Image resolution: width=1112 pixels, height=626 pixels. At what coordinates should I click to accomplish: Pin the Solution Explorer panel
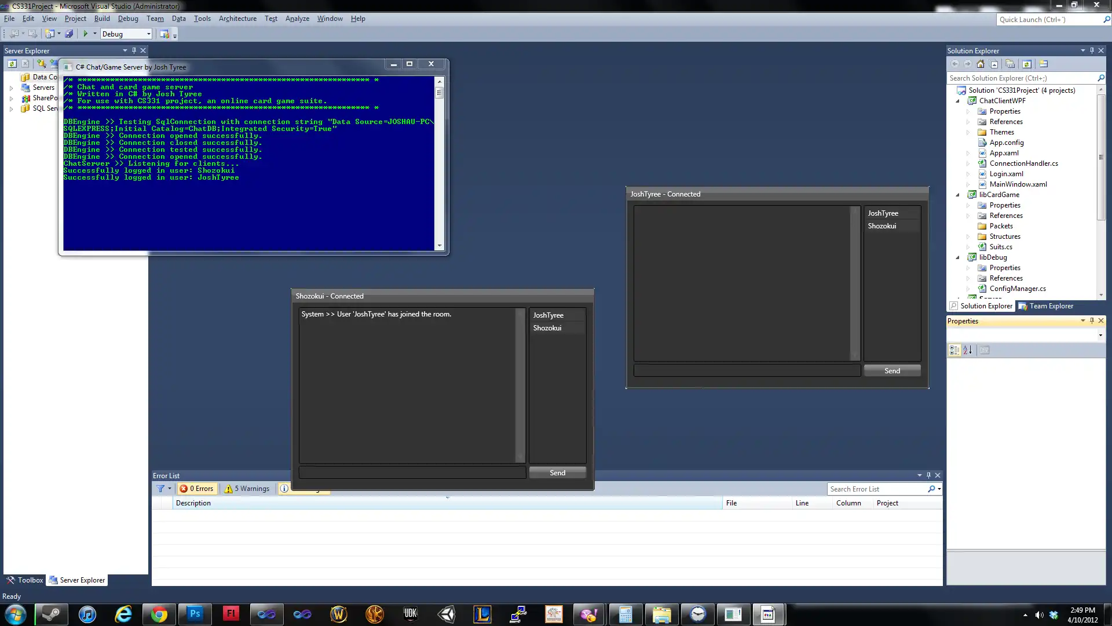click(1092, 50)
